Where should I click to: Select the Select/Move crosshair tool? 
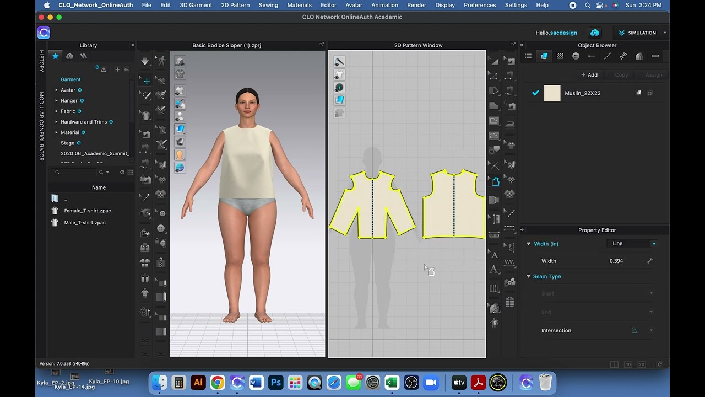click(x=146, y=81)
